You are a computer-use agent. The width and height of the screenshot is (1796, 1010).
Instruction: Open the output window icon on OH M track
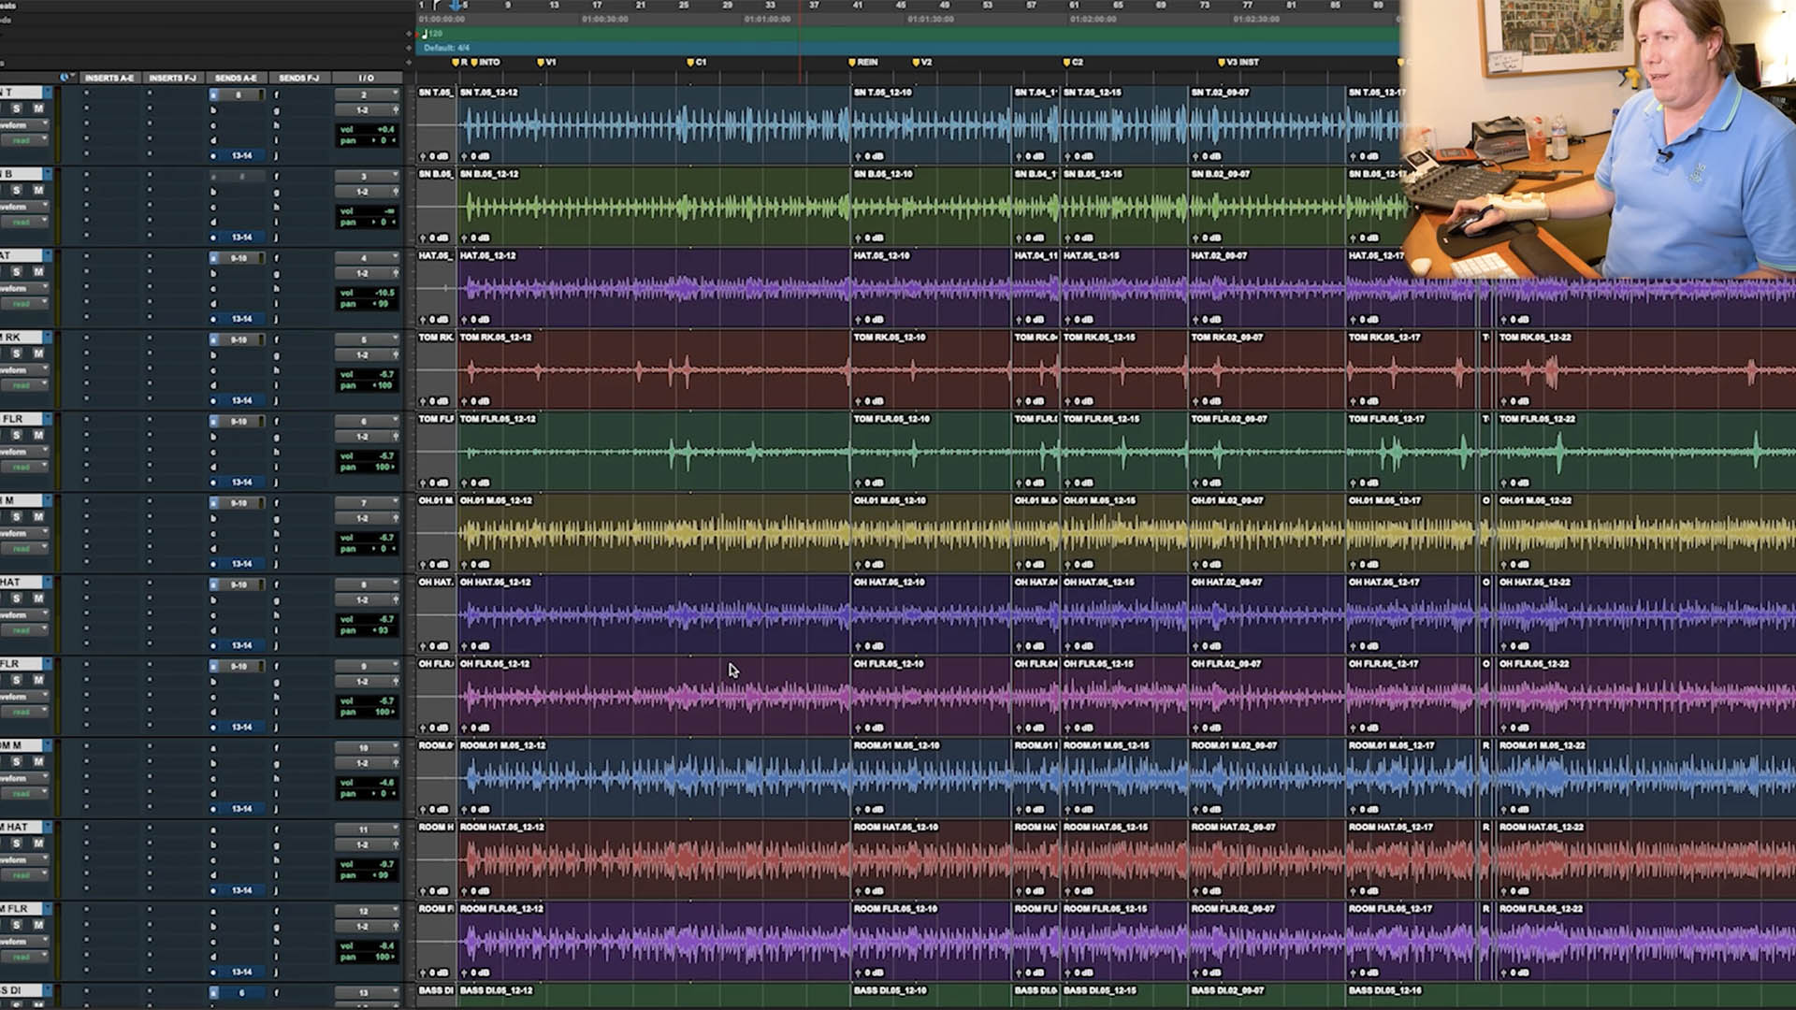395,518
